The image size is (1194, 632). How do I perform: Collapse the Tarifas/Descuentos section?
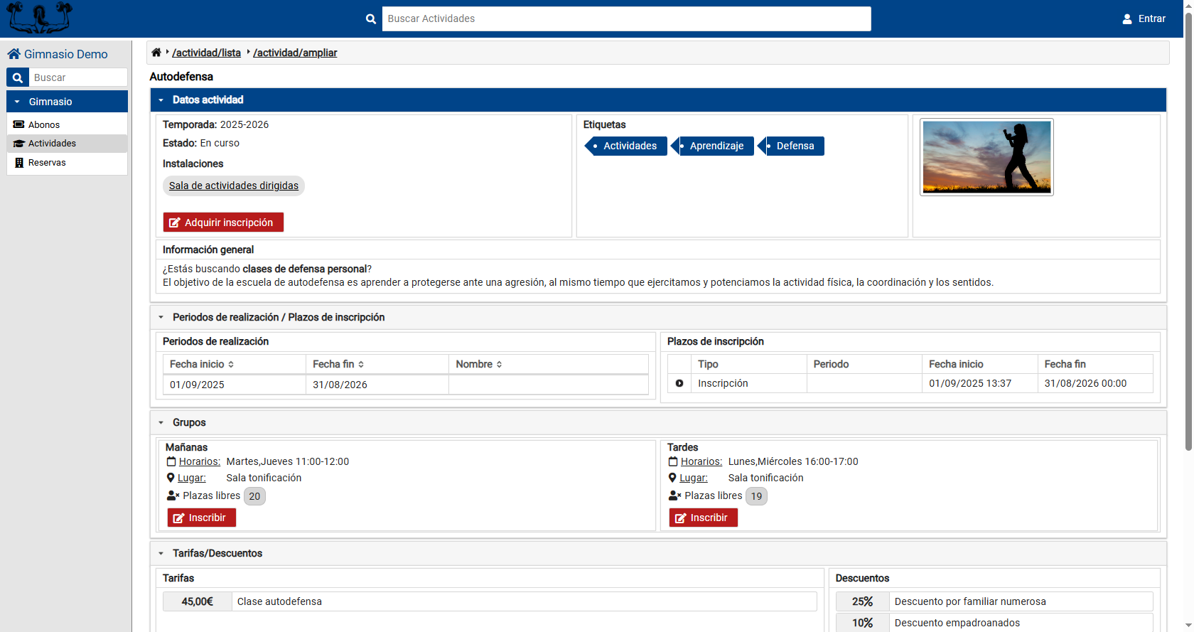(x=161, y=553)
